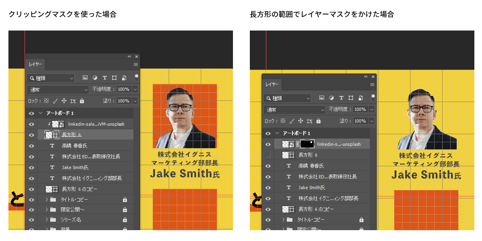Click adjustment layer filter icon in clipping mask panel
The height and width of the screenshot is (241, 482).
tap(95, 78)
